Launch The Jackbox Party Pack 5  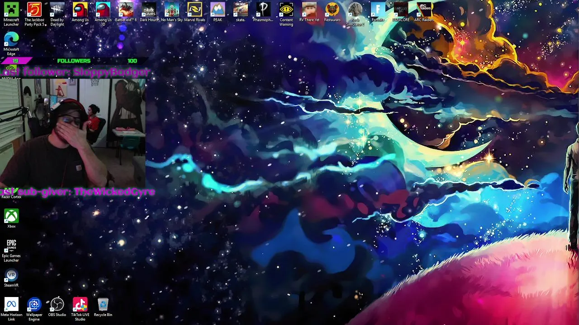[x=34, y=14]
